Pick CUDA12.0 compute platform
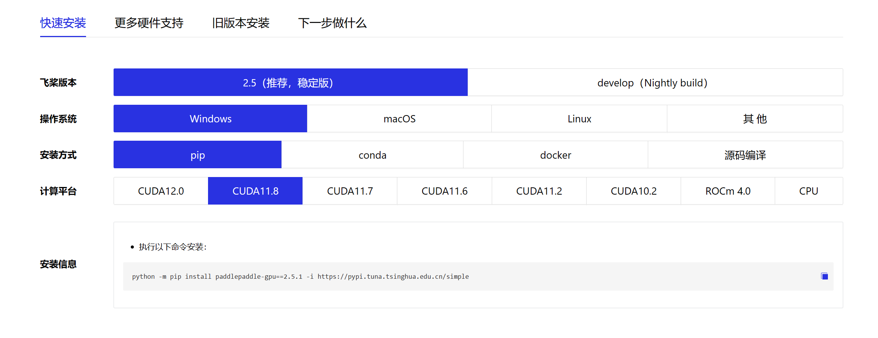 click(161, 191)
